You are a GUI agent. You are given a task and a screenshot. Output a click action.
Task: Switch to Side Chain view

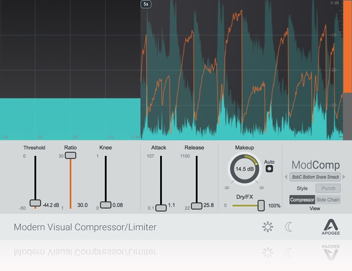tap(328, 200)
